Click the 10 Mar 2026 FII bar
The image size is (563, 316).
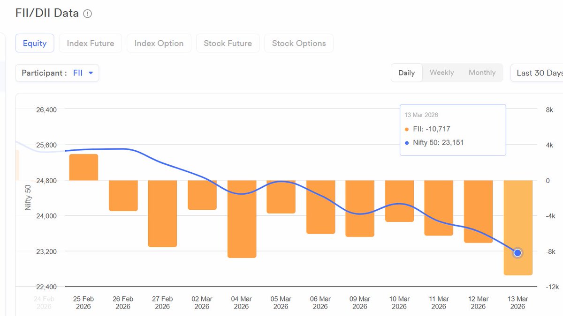400,201
